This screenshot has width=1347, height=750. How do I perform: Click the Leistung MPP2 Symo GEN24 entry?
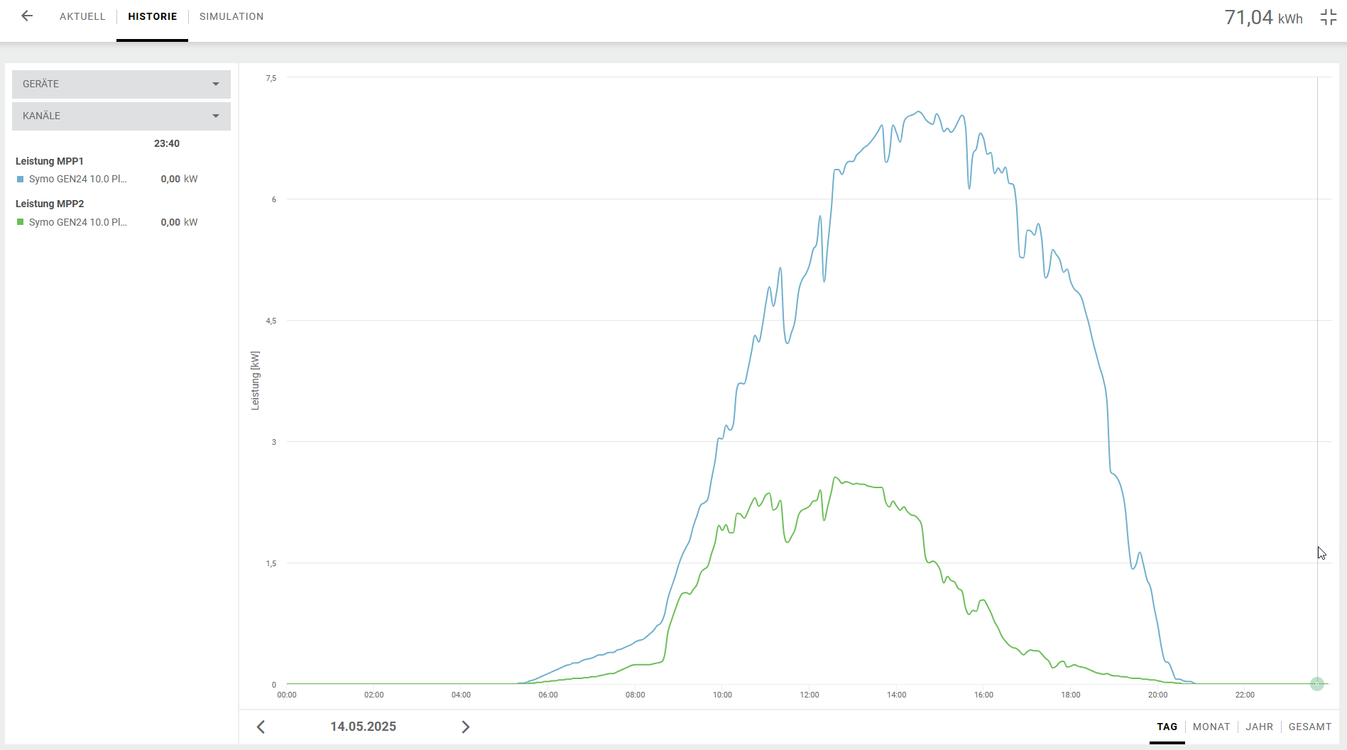coord(77,222)
